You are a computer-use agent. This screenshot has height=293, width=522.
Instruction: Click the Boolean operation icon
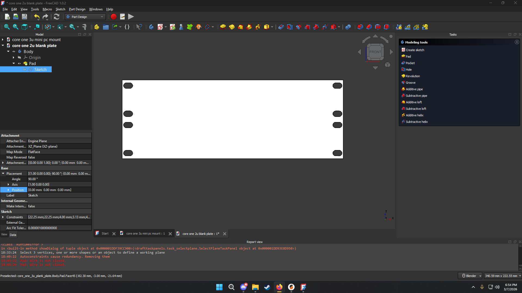348,27
